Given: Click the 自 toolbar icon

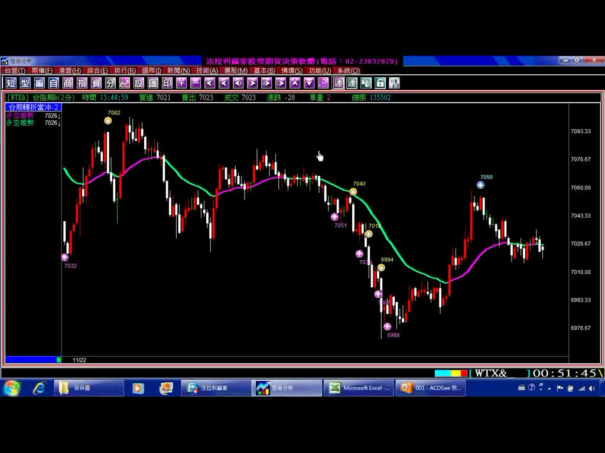Looking at the screenshot, I should 54,83.
